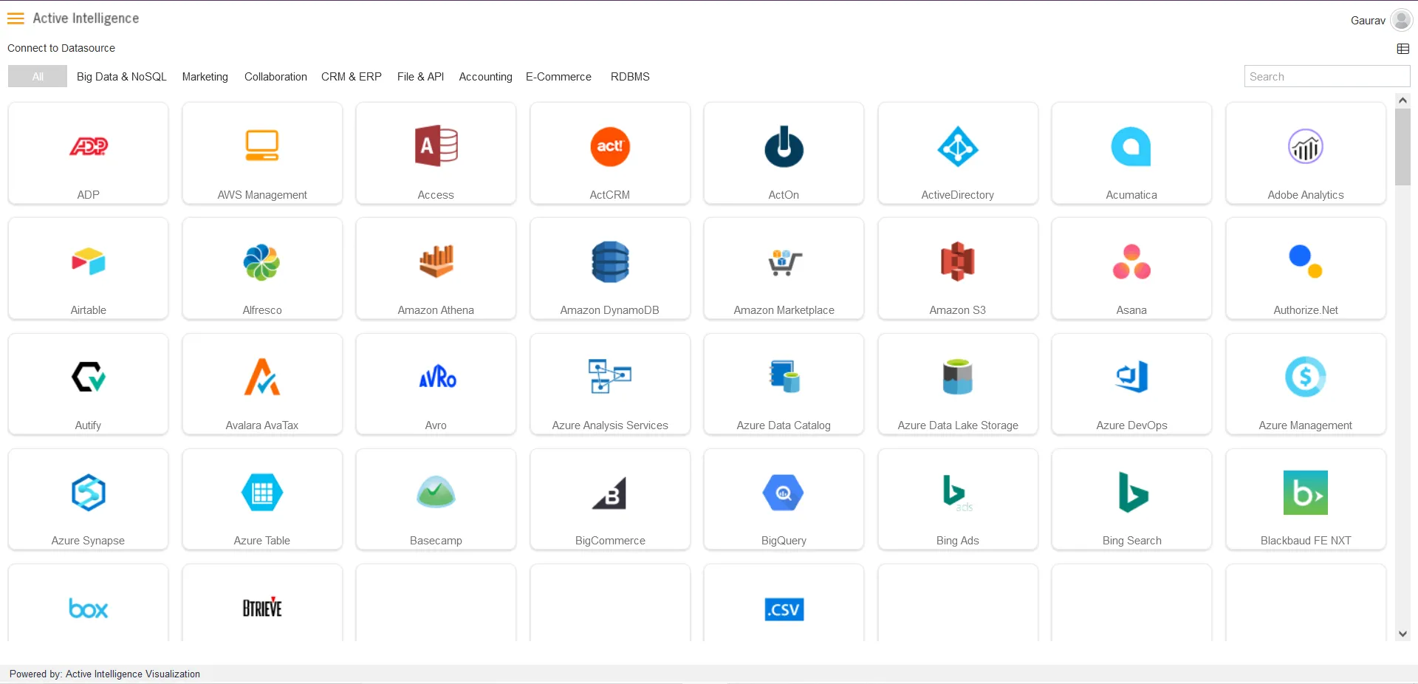Select the Azure DevOps icon

point(1131,377)
